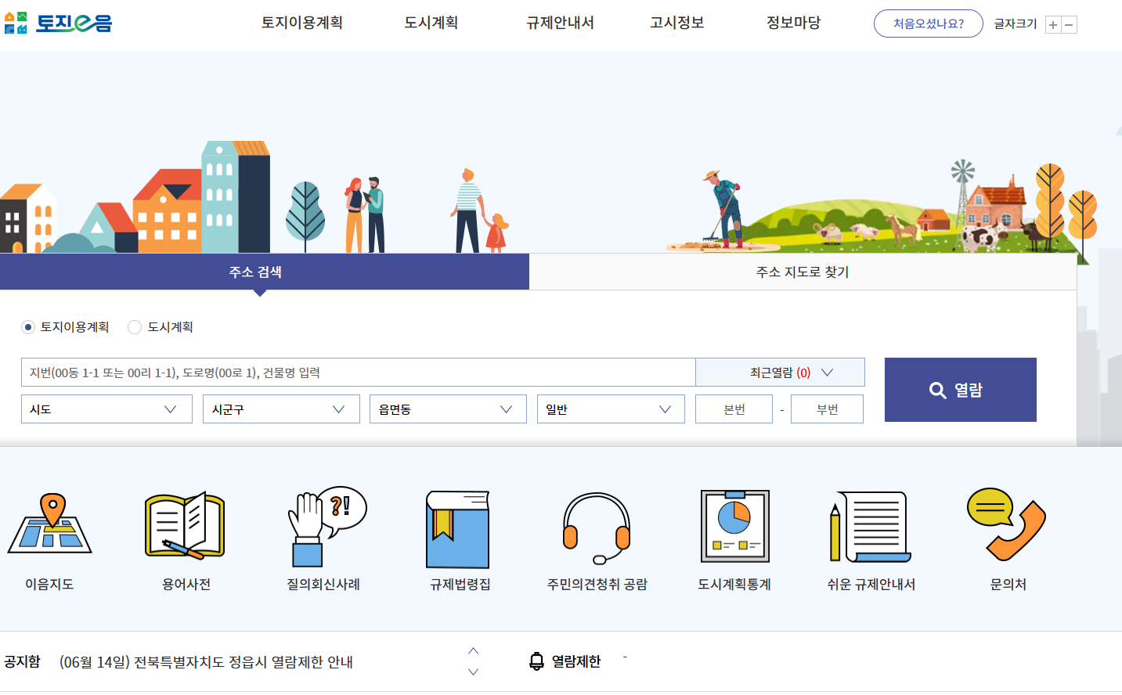Open the 고시정보 menu item
This screenshot has width=1122, height=695.
676,23
